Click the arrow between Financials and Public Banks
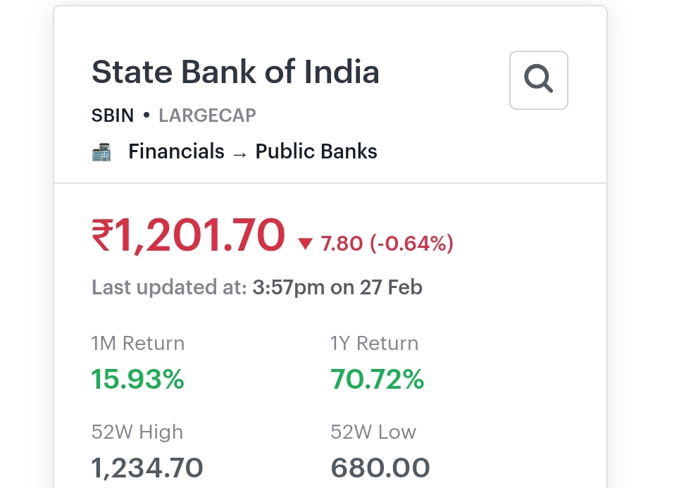This screenshot has height=488, width=679. [239, 153]
